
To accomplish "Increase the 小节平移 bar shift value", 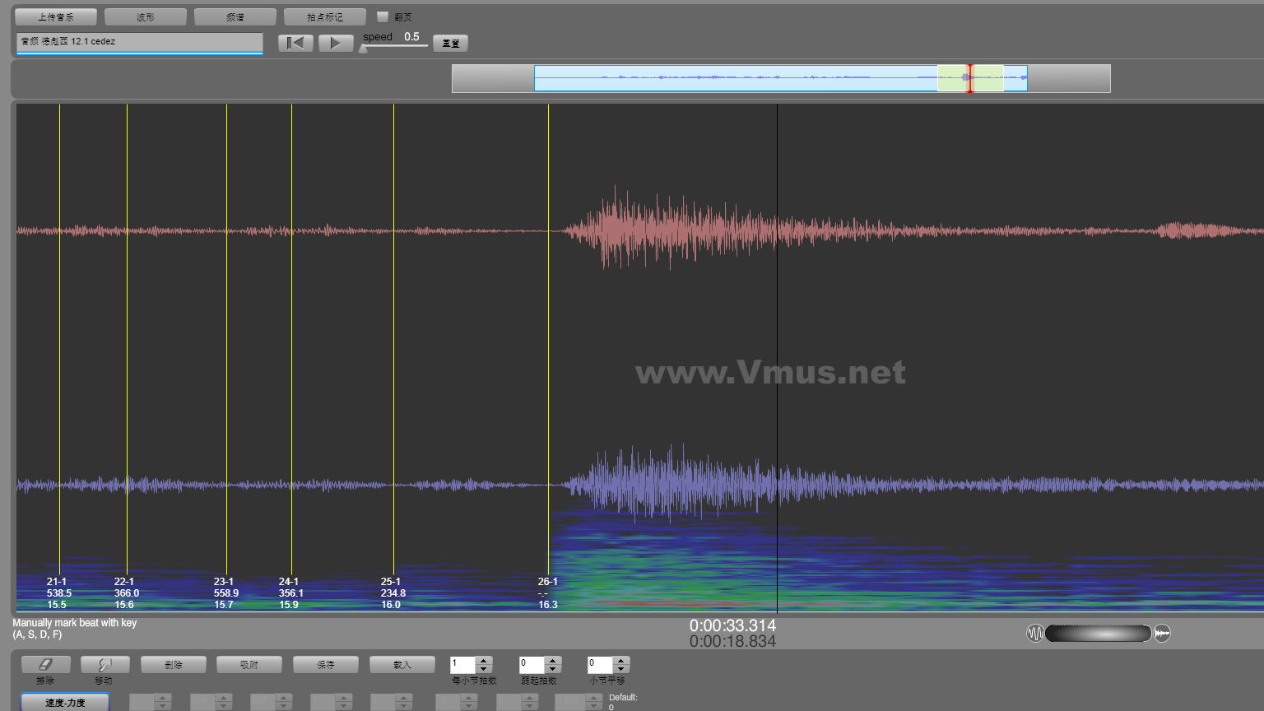I will coord(621,660).
